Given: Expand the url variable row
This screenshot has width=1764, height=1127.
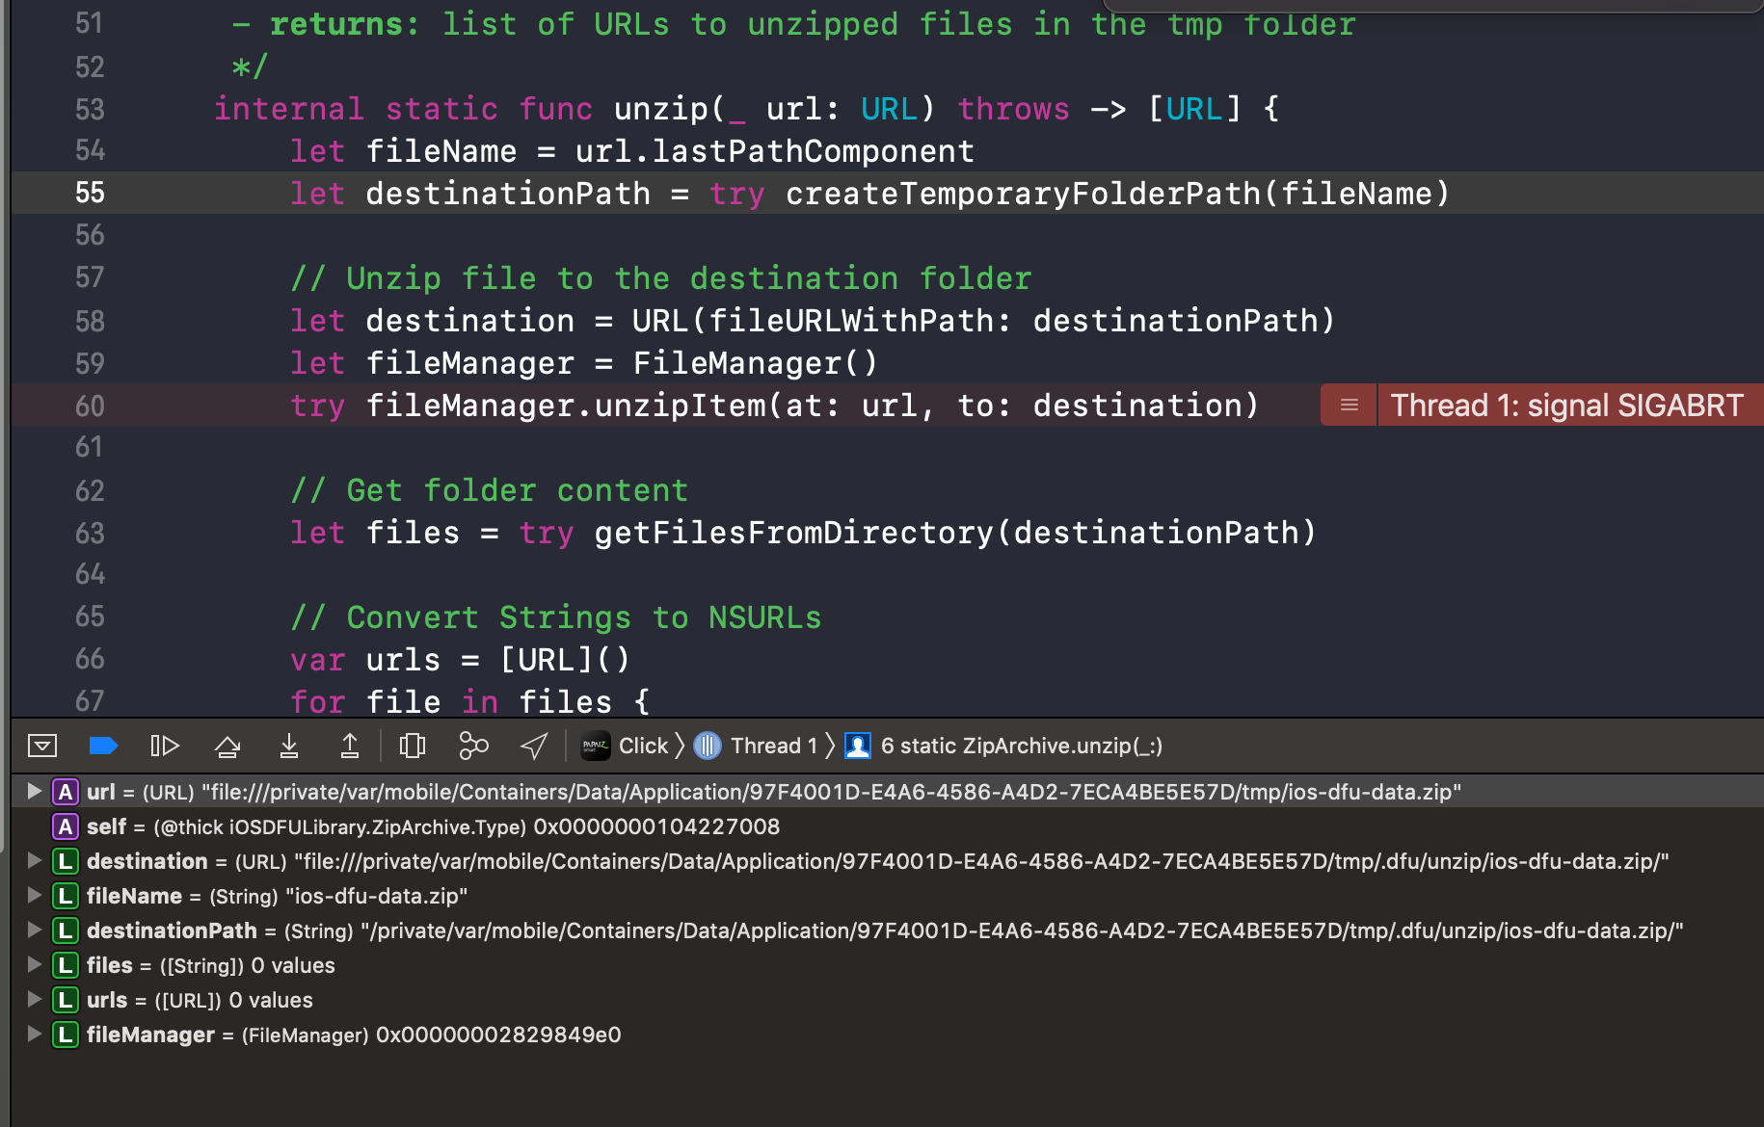Looking at the screenshot, I should pos(34,792).
